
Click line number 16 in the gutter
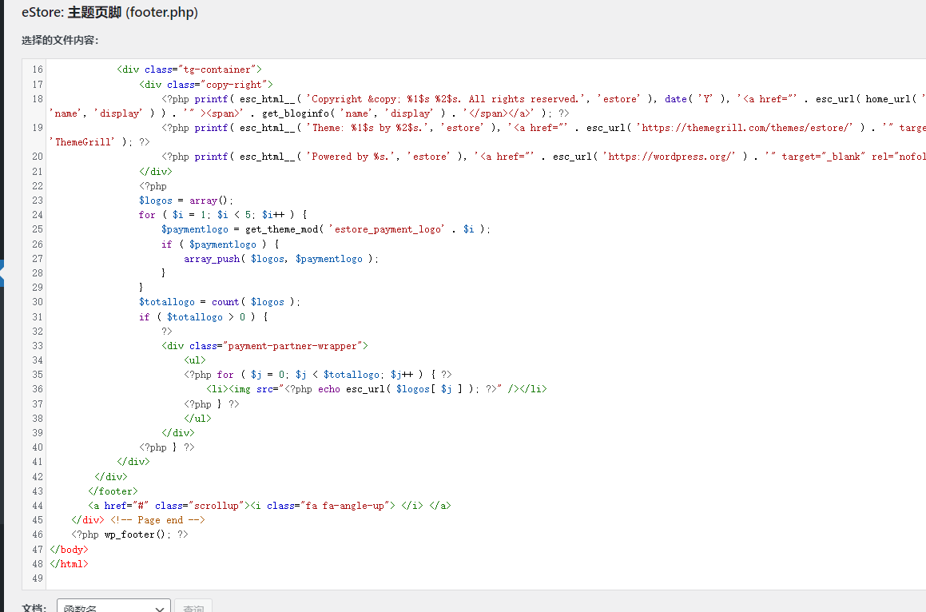tap(38, 70)
